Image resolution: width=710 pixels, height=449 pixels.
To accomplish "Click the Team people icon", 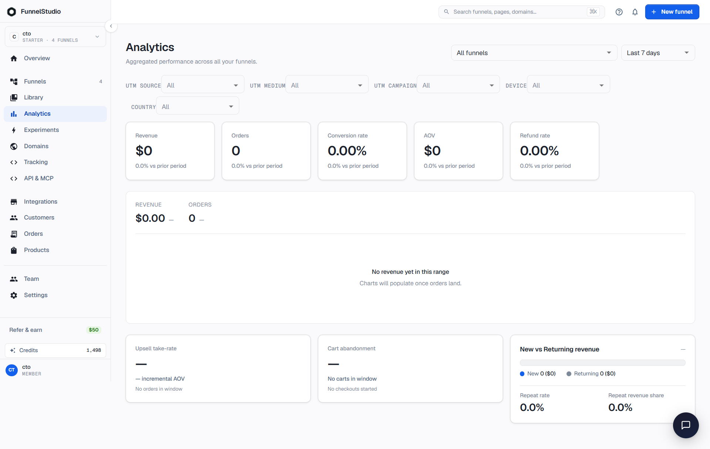I will click(14, 279).
